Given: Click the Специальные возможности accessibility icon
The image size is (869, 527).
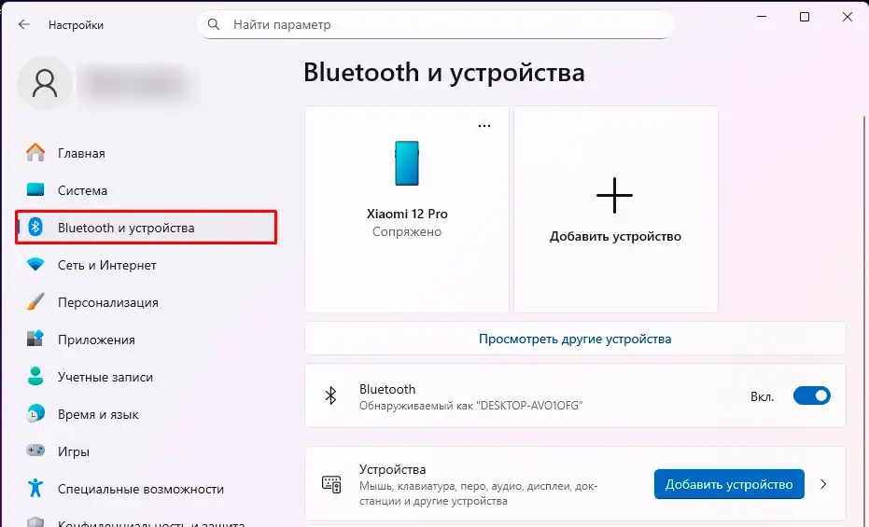Looking at the screenshot, I should pyautogui.click(x=35, y=488).
